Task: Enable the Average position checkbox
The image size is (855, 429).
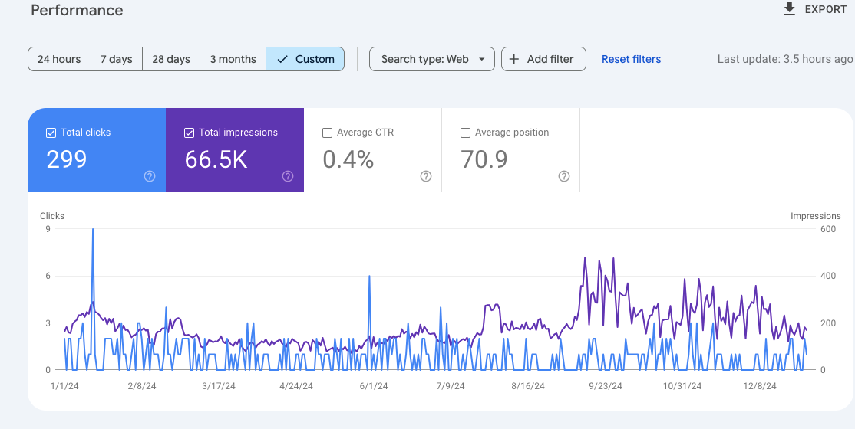Action: point(466,133)
